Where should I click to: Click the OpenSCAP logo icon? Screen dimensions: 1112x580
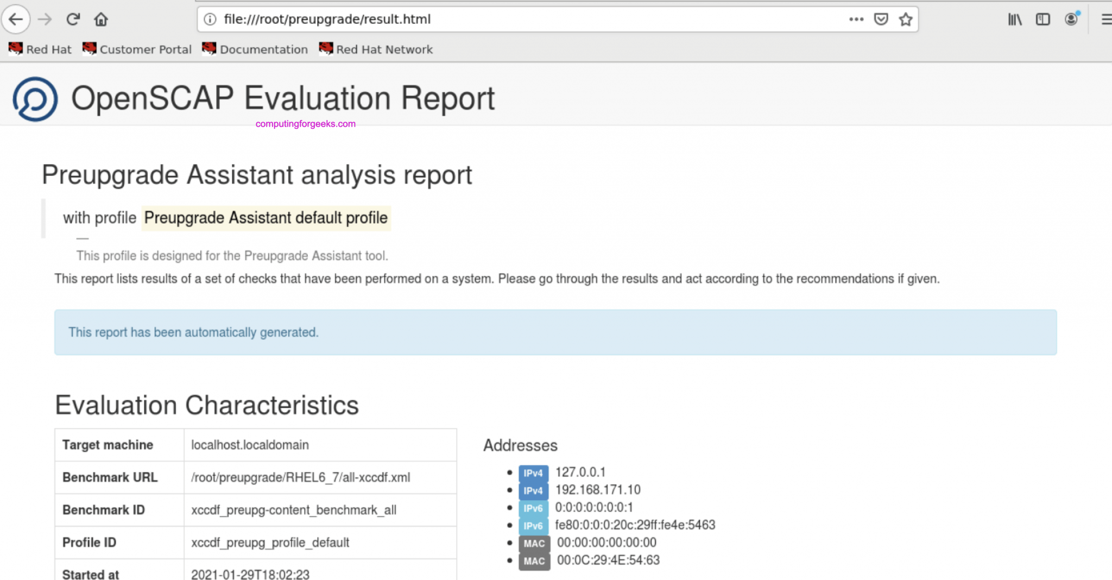[35, 99]
